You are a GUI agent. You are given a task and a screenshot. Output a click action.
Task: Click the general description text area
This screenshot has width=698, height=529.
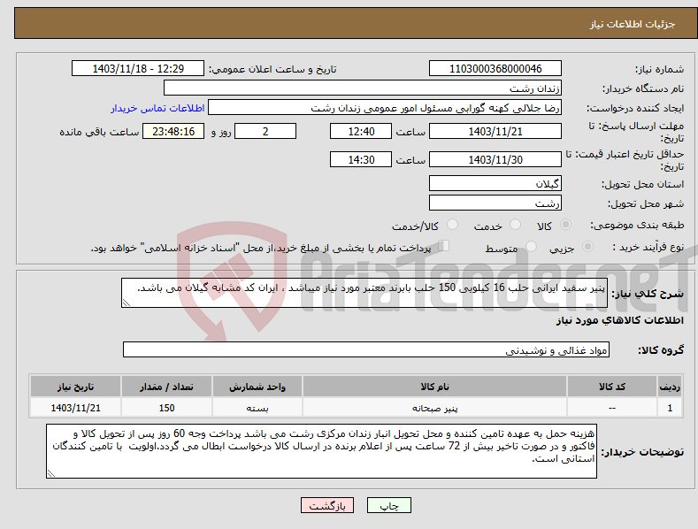(364, 293)
